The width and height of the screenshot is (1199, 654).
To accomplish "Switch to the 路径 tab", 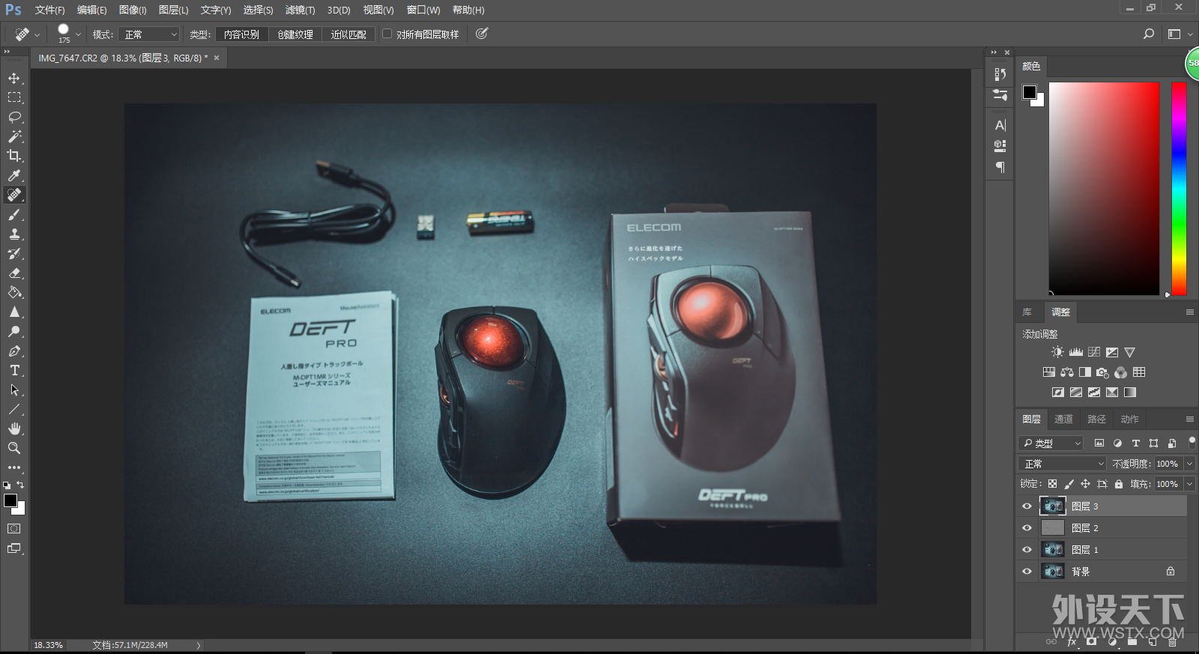I will 1096,419.
